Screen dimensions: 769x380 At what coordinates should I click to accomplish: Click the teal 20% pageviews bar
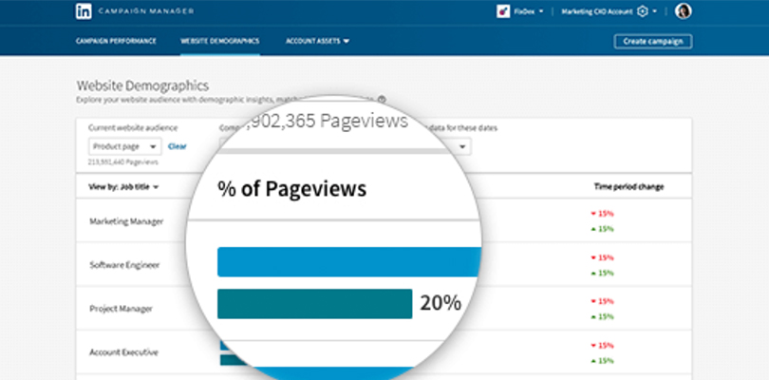[x=314, y=304]
